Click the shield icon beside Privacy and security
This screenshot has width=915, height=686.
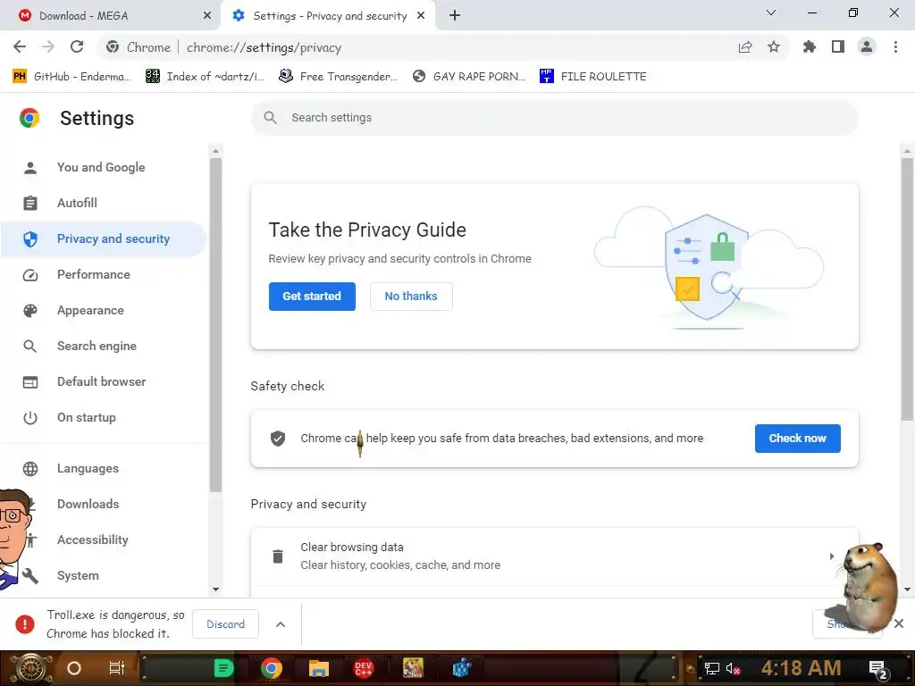(30, 239)
